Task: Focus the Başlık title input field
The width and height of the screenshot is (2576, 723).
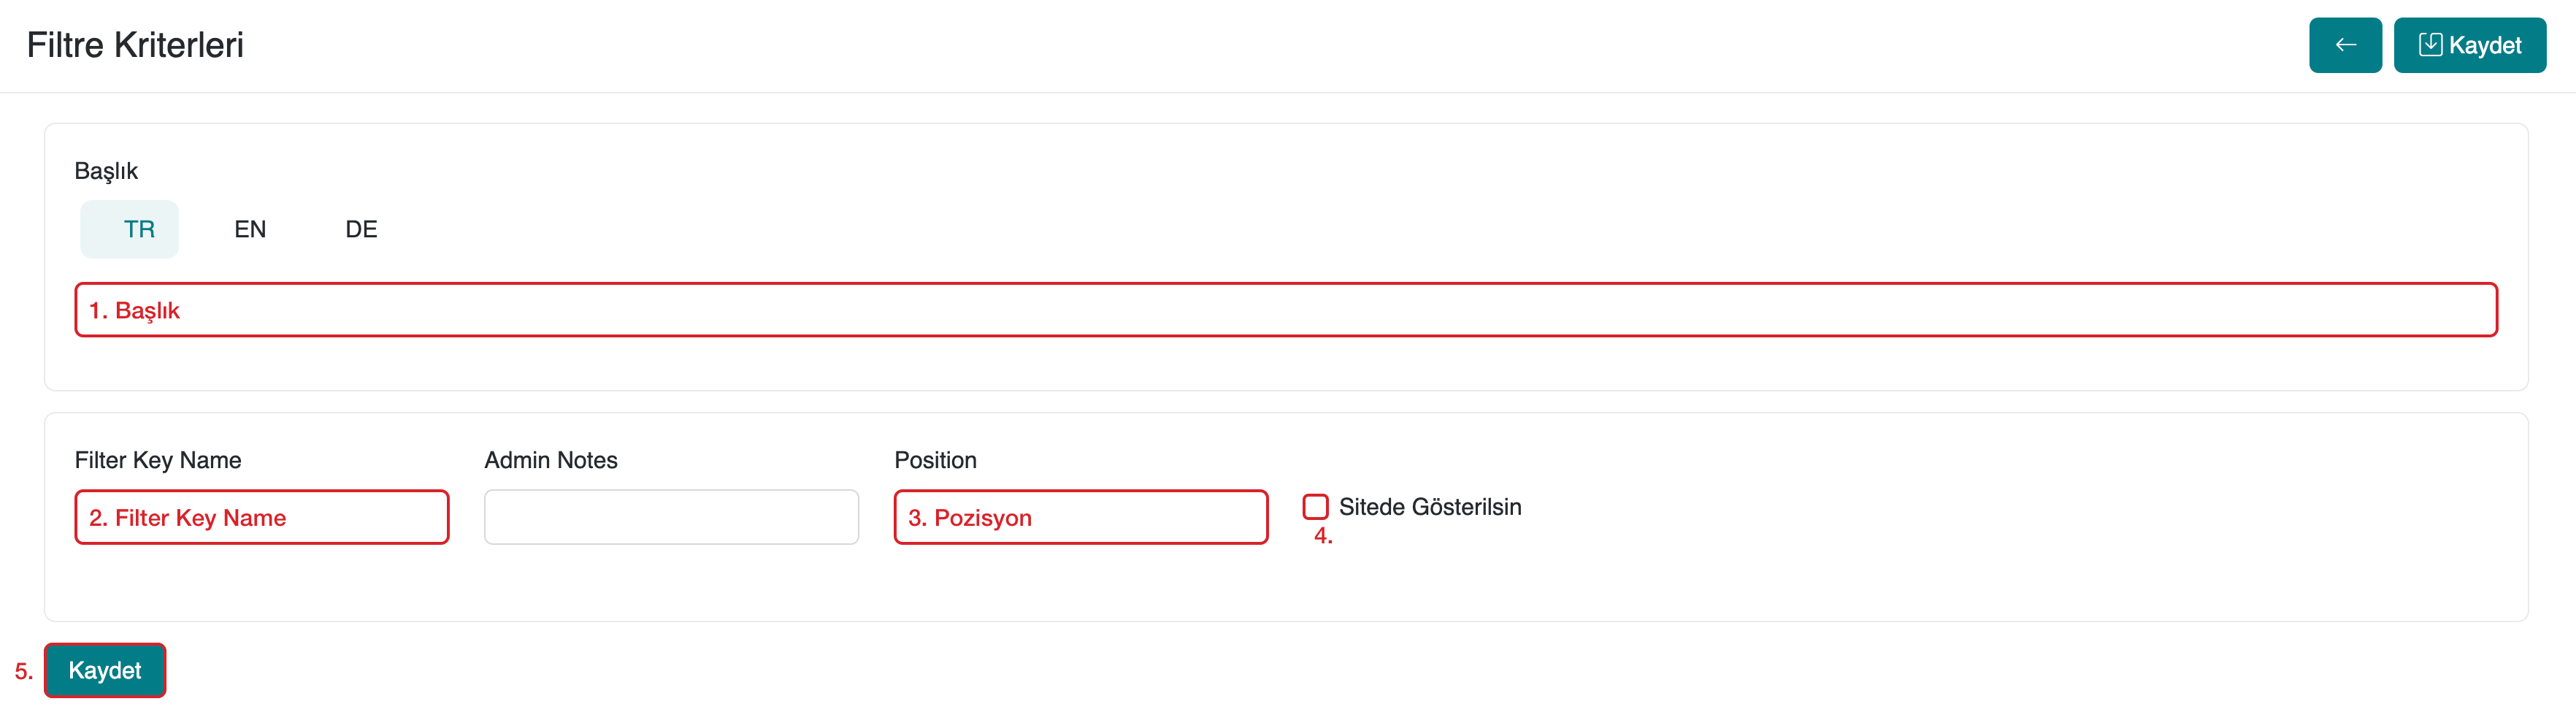Action: click(1285, 310)
